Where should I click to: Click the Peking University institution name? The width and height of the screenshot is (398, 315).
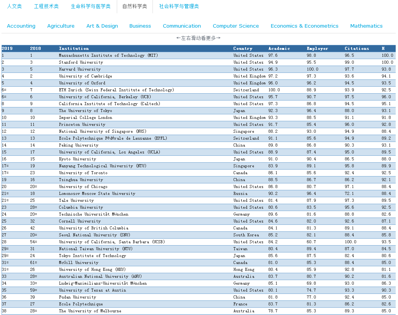78,145
